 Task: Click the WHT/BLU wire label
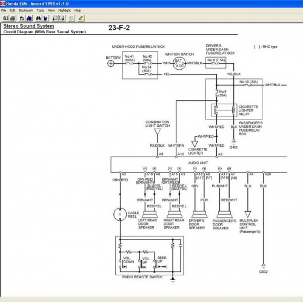pos(273,85)
